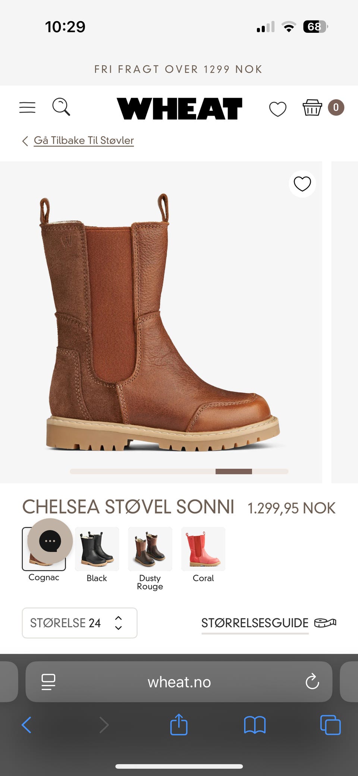Reload the wheat.no page
Viewport: 358px width, 776px height.
[312, 682]
